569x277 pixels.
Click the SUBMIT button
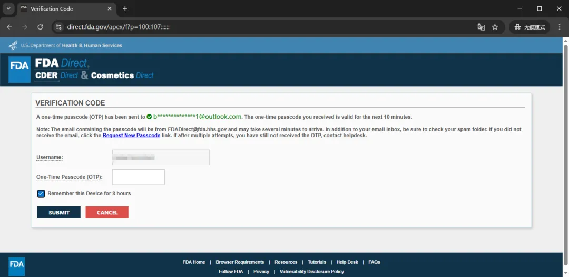click(x=59, y=212)
